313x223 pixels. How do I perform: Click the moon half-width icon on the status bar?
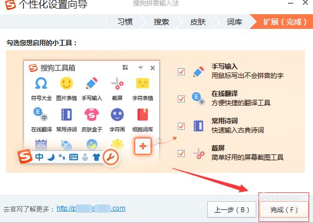(51, 157)
